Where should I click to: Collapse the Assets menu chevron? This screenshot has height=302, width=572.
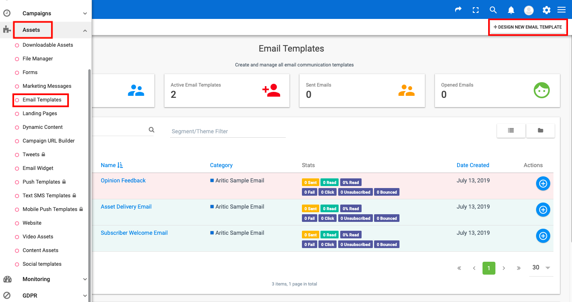(x=85, y=30)
